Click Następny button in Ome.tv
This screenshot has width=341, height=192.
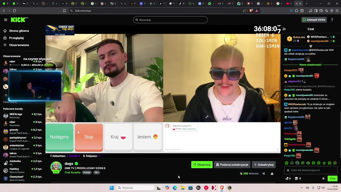point(59,137)
